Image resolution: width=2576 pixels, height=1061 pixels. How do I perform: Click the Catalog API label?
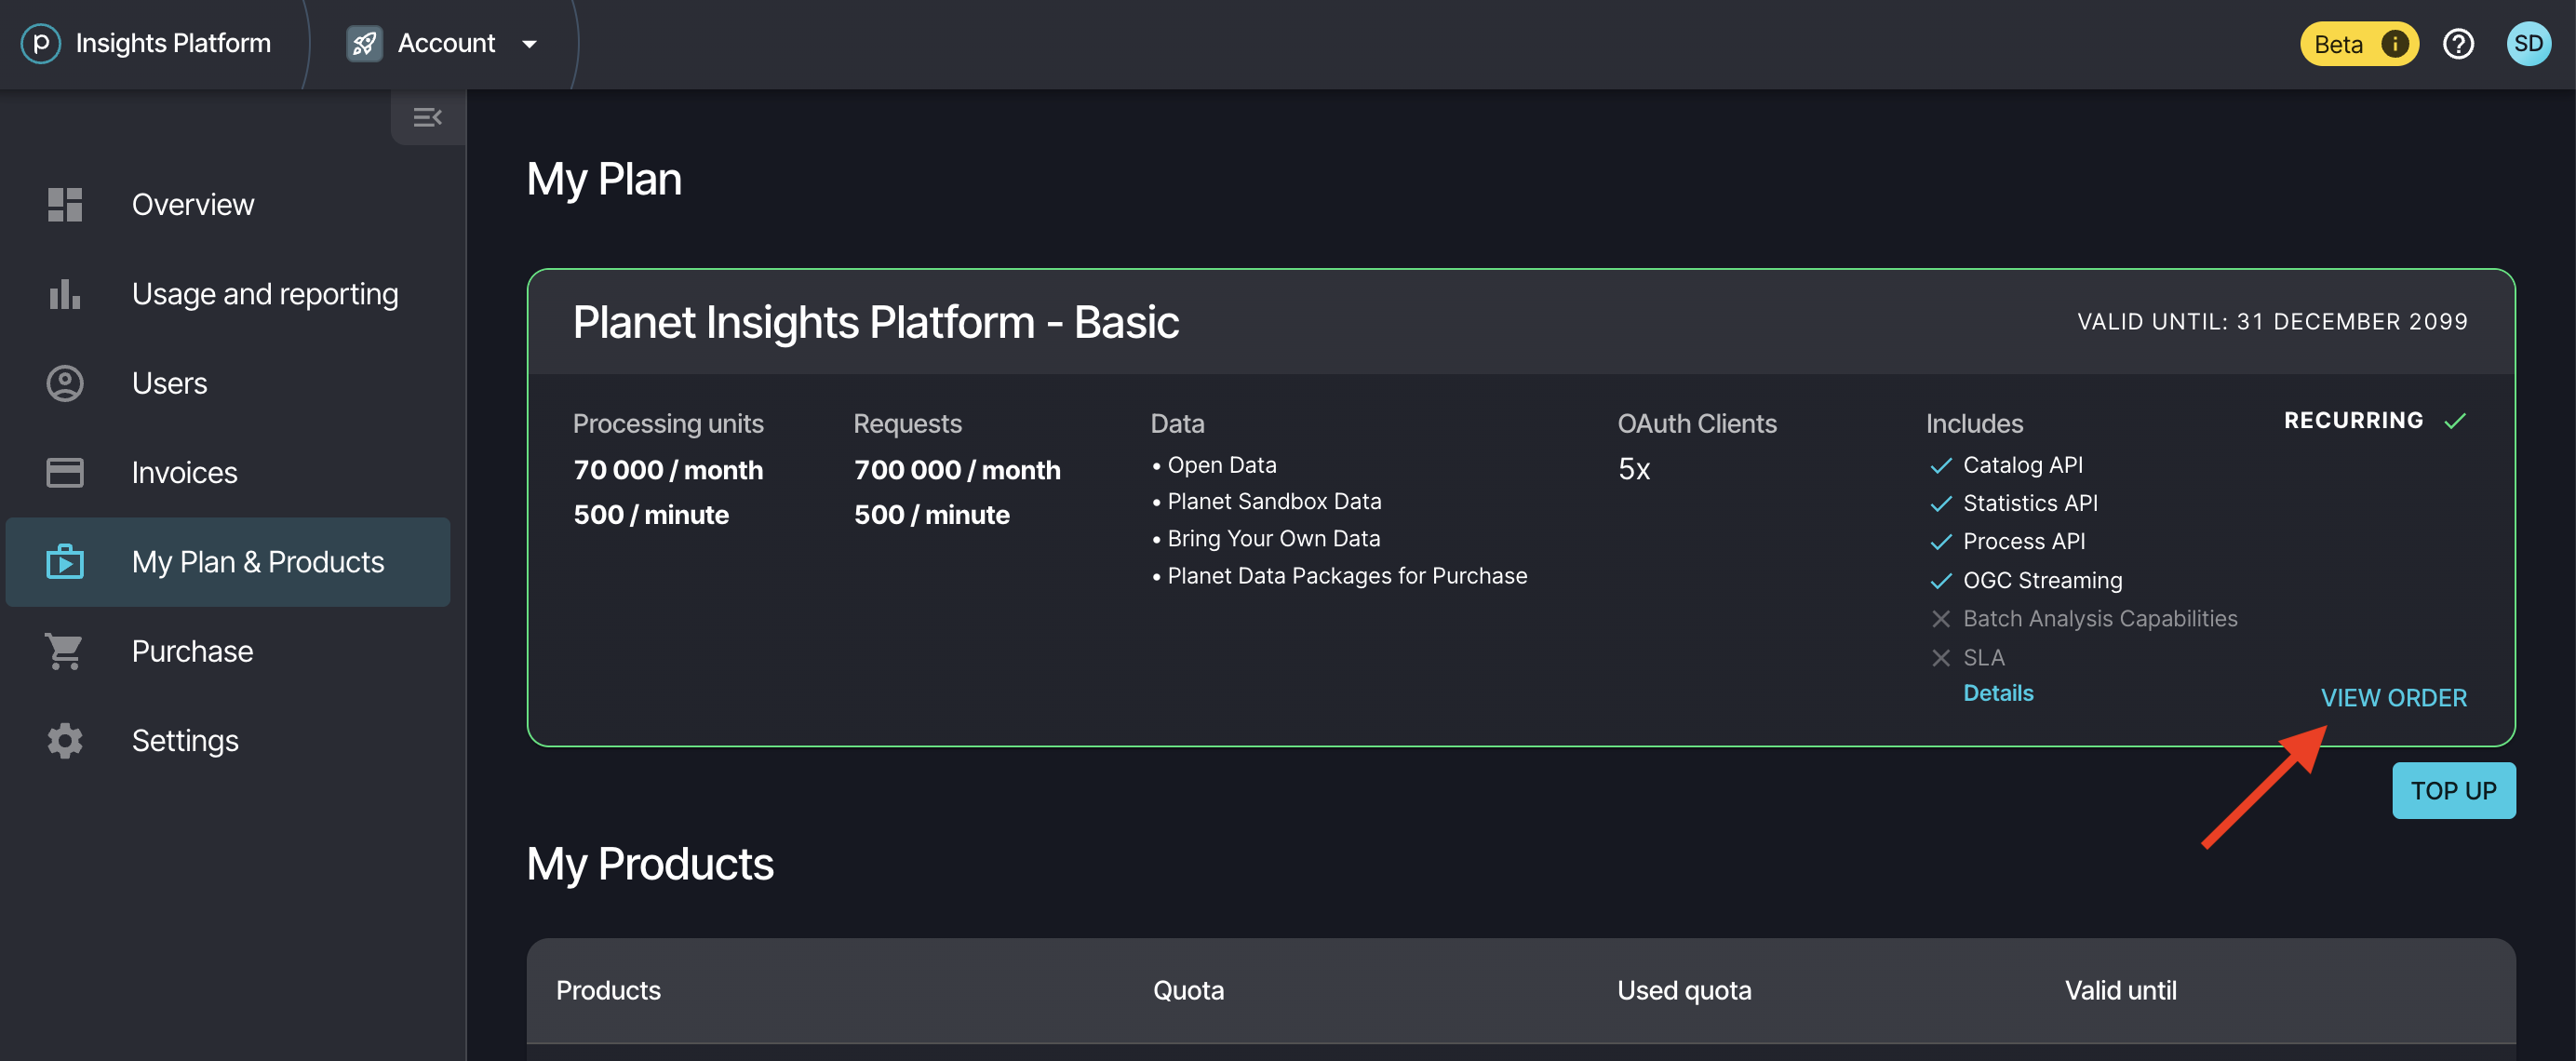tap(2023, 465)
